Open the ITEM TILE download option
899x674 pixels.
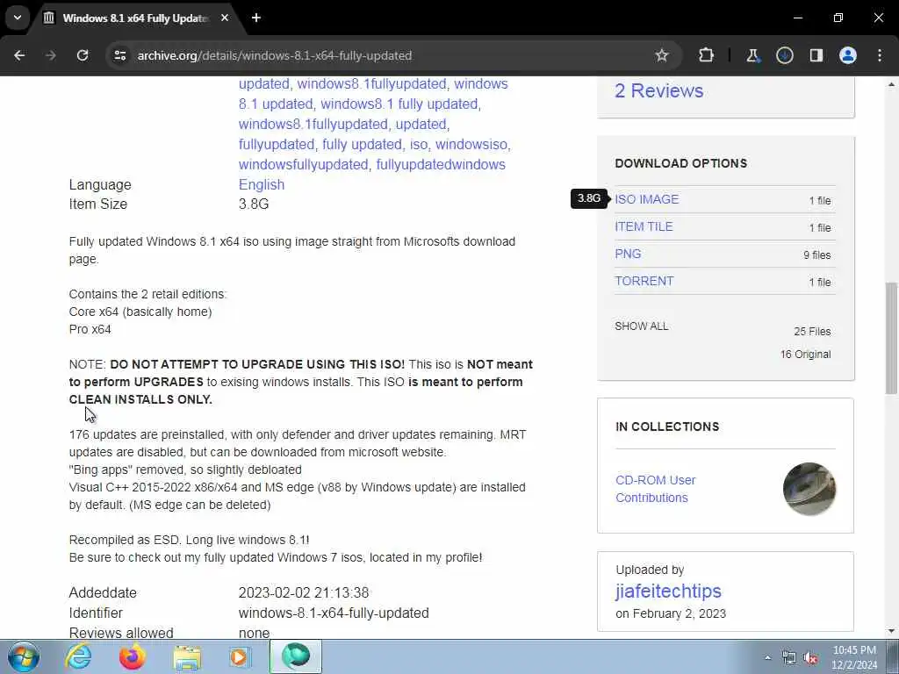pos(644,227)
